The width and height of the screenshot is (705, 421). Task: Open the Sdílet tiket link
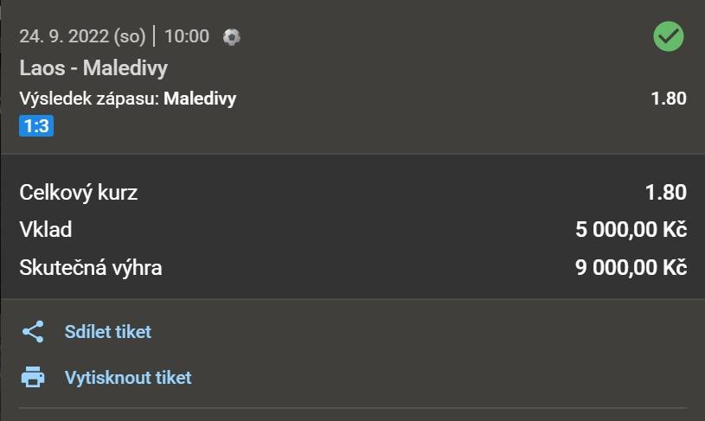coord(107,332)
